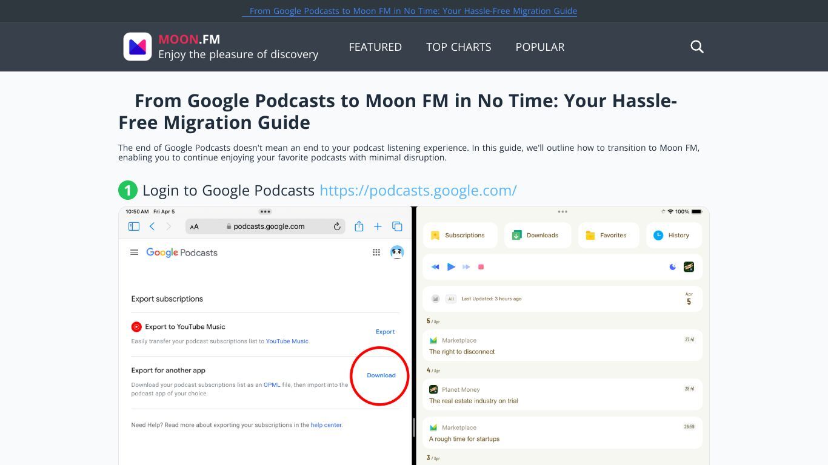This screenshot has width=828, height=465.
Task: Open the History tab in Moon FM
Action: tap(674, 235)
